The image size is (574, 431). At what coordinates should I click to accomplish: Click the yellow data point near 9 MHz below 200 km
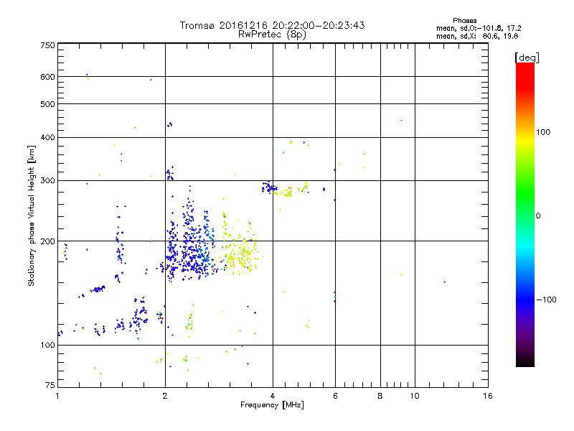402,274
